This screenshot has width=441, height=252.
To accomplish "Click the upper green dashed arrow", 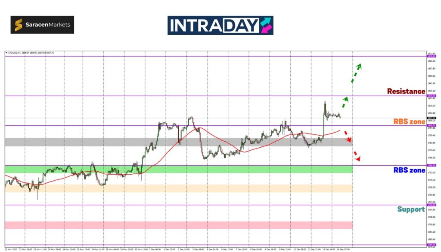I will (356, 73).
